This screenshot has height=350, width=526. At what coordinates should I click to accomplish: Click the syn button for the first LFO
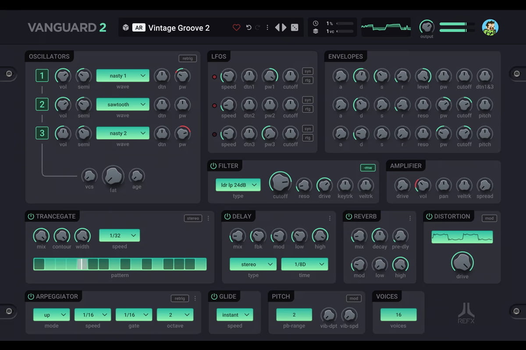click(x=308, y=72)
